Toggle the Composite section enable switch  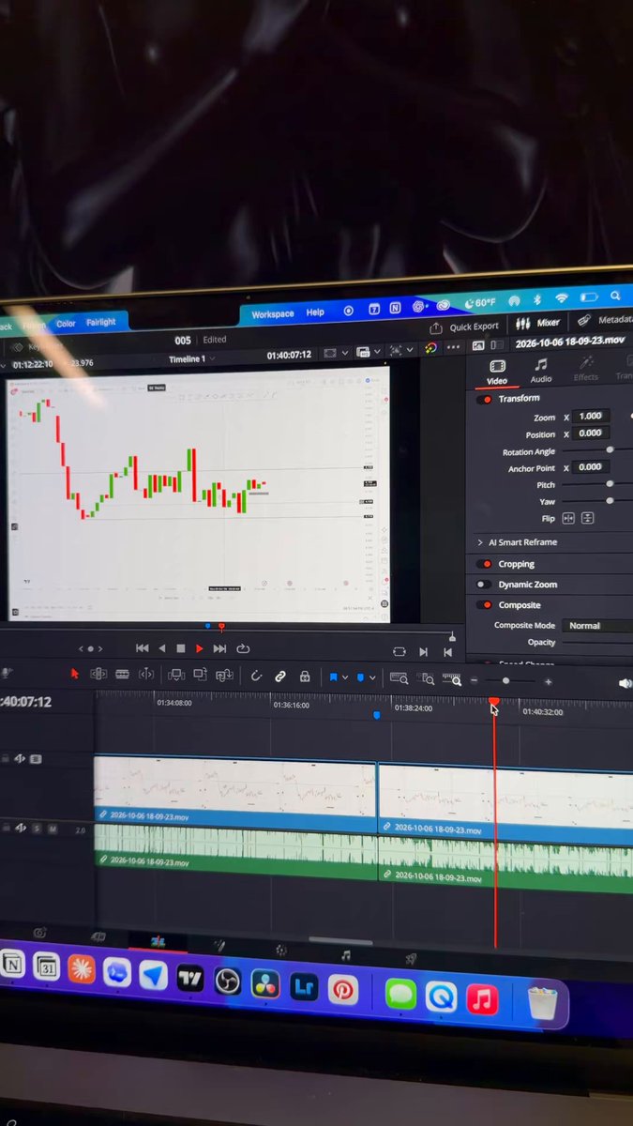tap(485, 605)
